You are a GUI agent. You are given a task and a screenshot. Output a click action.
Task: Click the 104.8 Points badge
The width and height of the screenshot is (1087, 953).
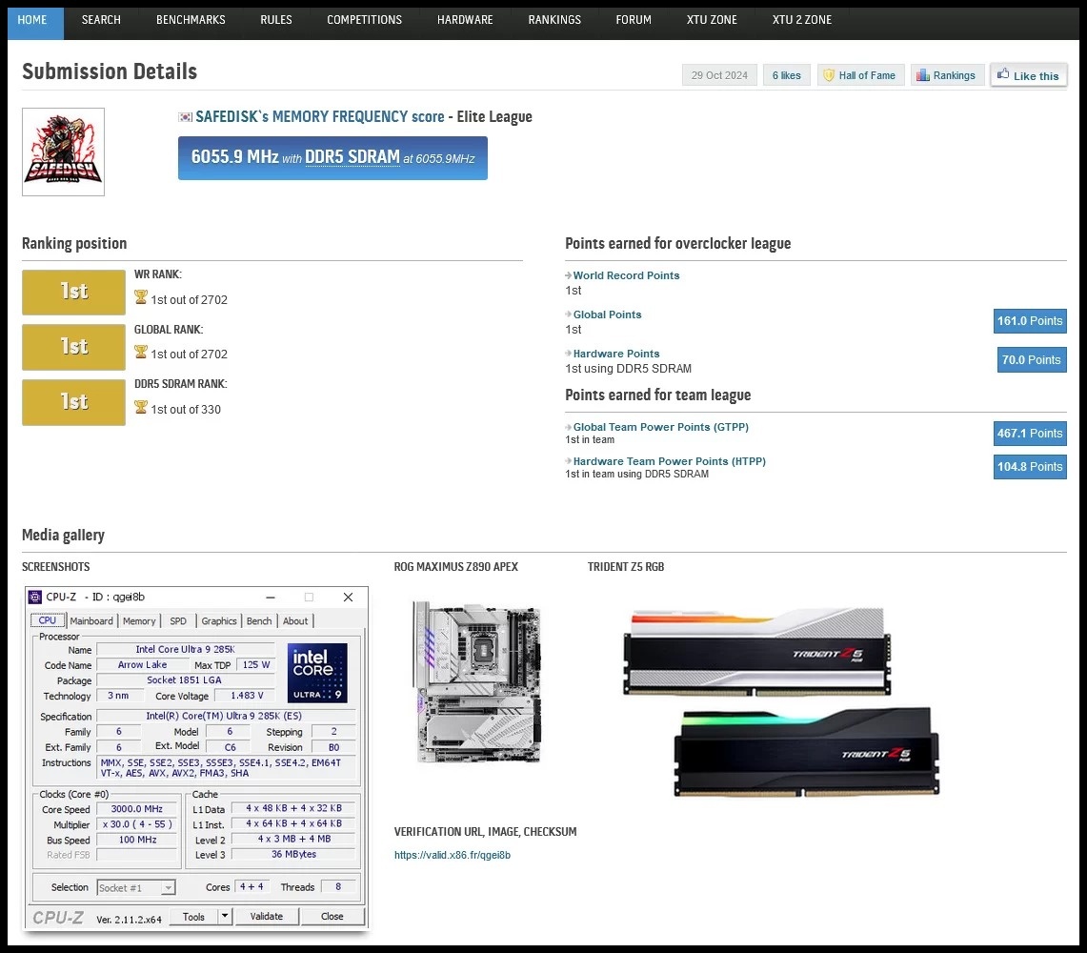pyautogui.click(x=1030, y=467)
